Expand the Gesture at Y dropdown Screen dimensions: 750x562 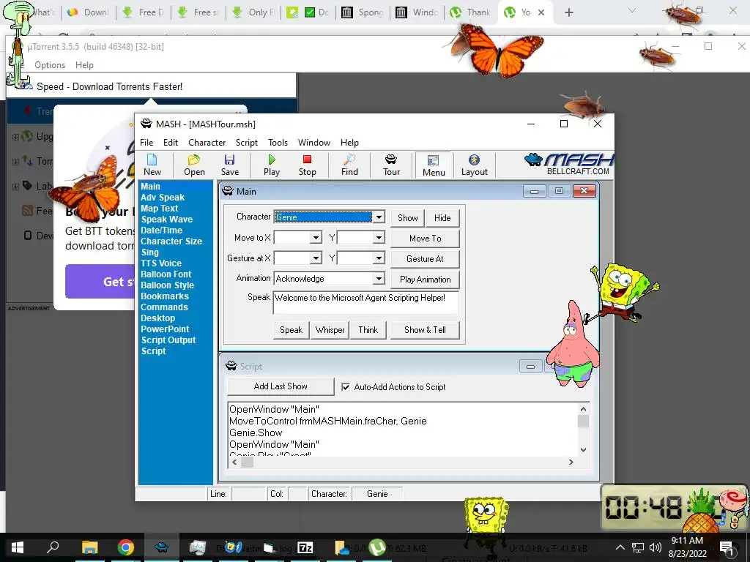click(379, 258)
